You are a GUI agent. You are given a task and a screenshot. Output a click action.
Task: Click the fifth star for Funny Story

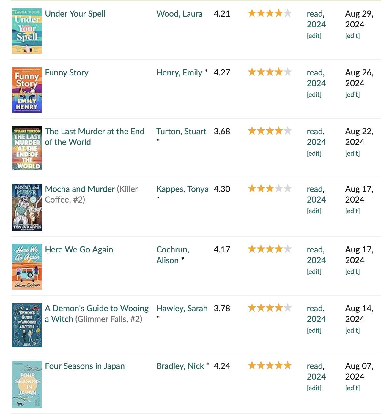pyautogui.click(x=288, y=72)
